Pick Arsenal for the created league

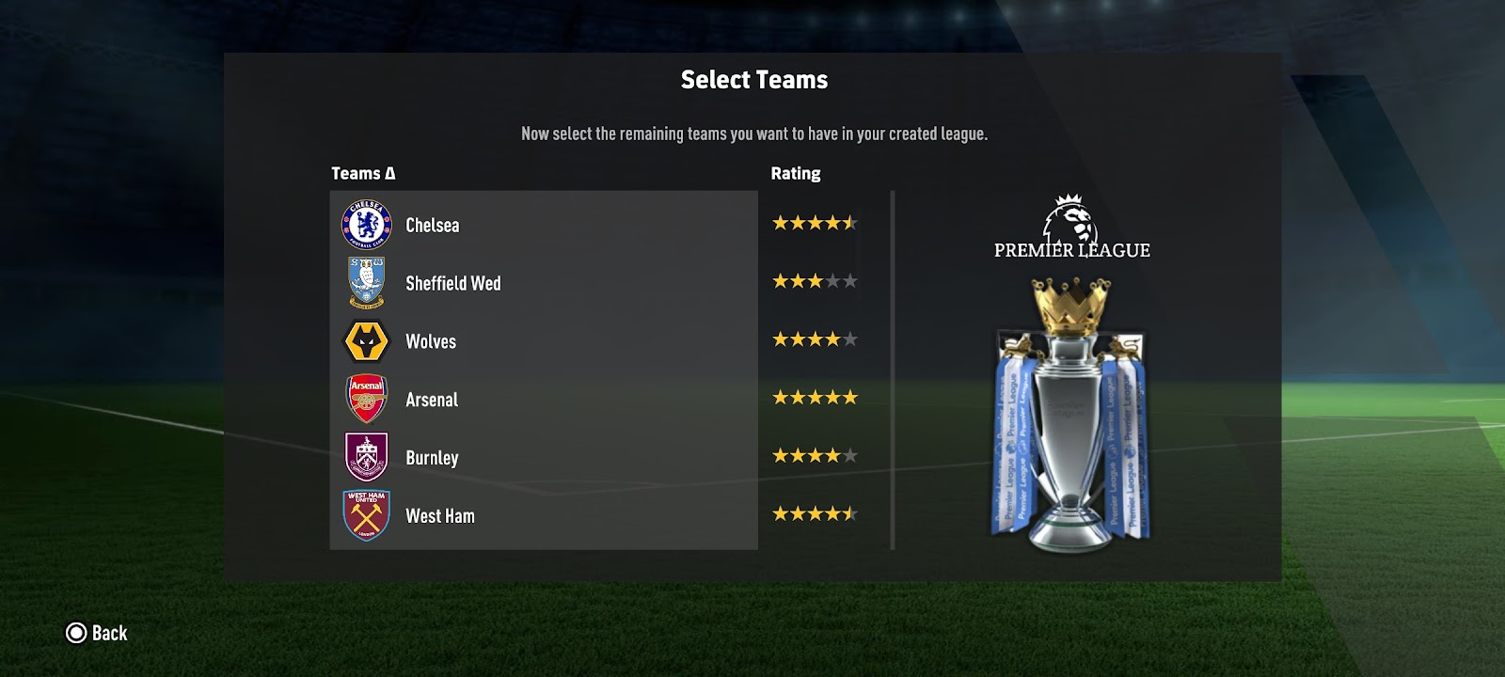544,400
